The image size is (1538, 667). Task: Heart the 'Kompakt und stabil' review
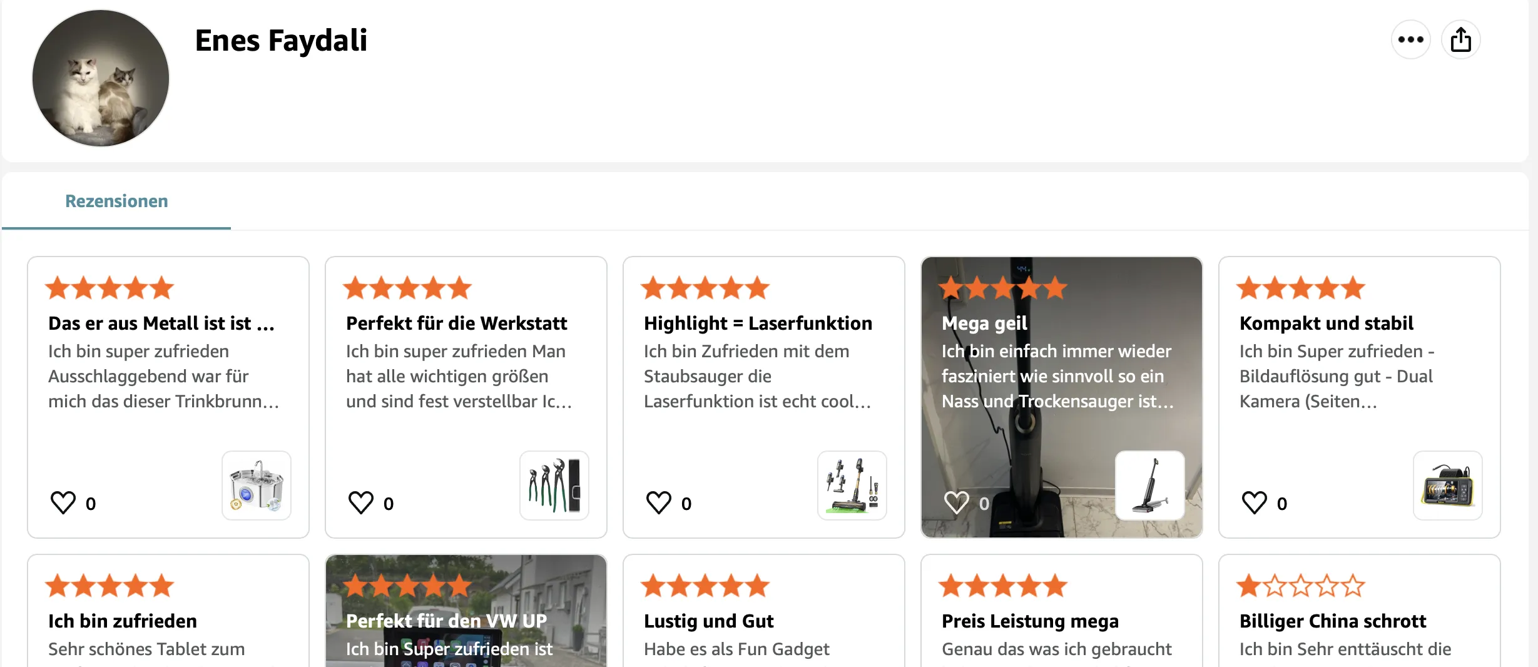point(1255,502)
